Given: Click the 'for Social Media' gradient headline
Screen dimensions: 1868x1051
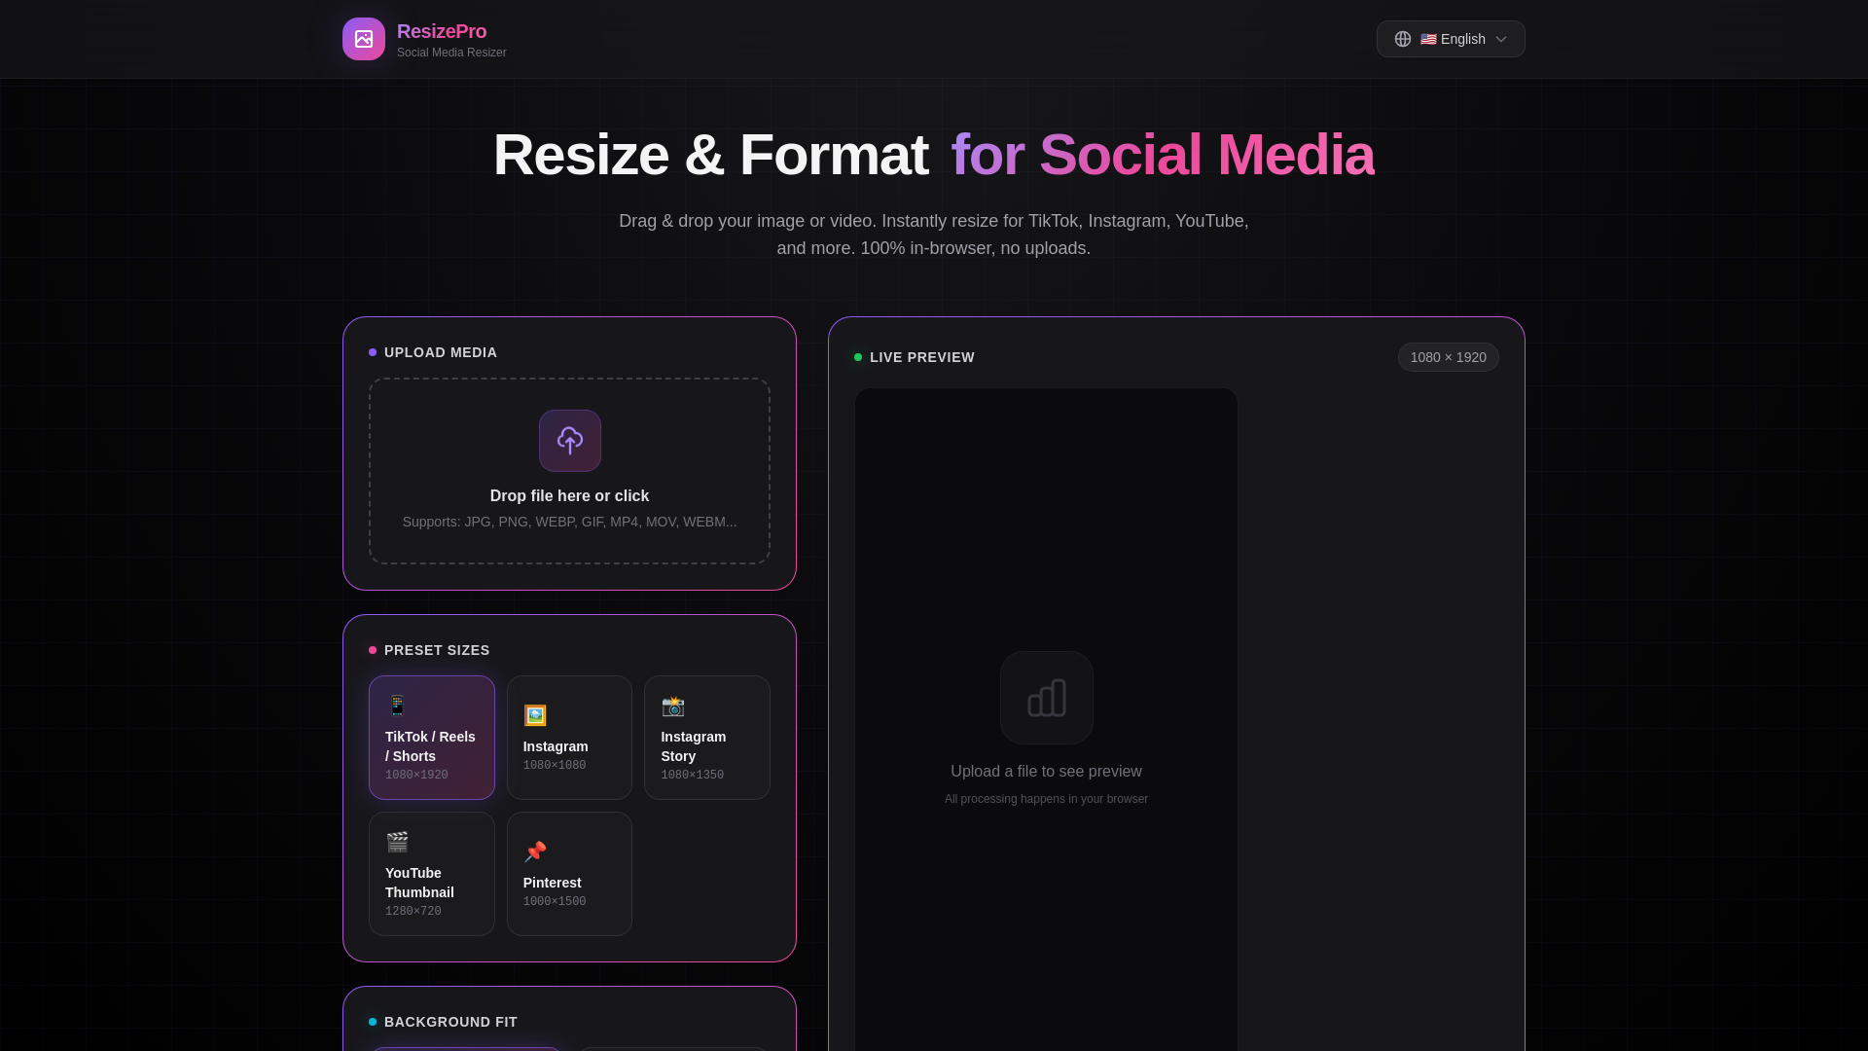Looking at the screenshot, I should click(1163, 155).
